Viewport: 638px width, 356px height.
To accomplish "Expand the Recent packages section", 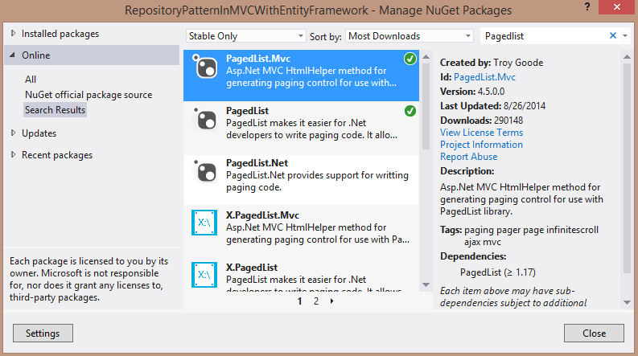I will (14, 154).
